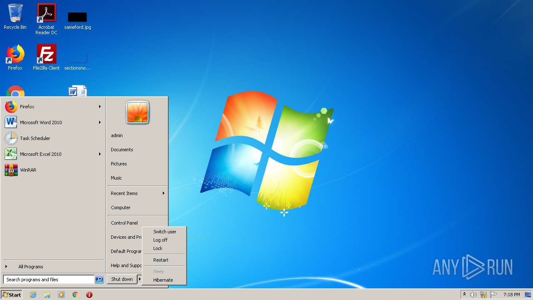Open Task Scheduler from Start menu
533x300 pixels.
pyautogui.click(x=53, y=138)
